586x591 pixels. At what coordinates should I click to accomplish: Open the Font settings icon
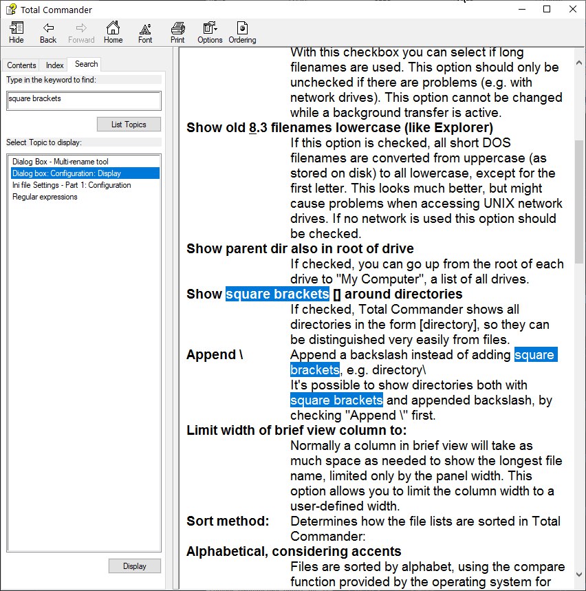coord(145,32)
